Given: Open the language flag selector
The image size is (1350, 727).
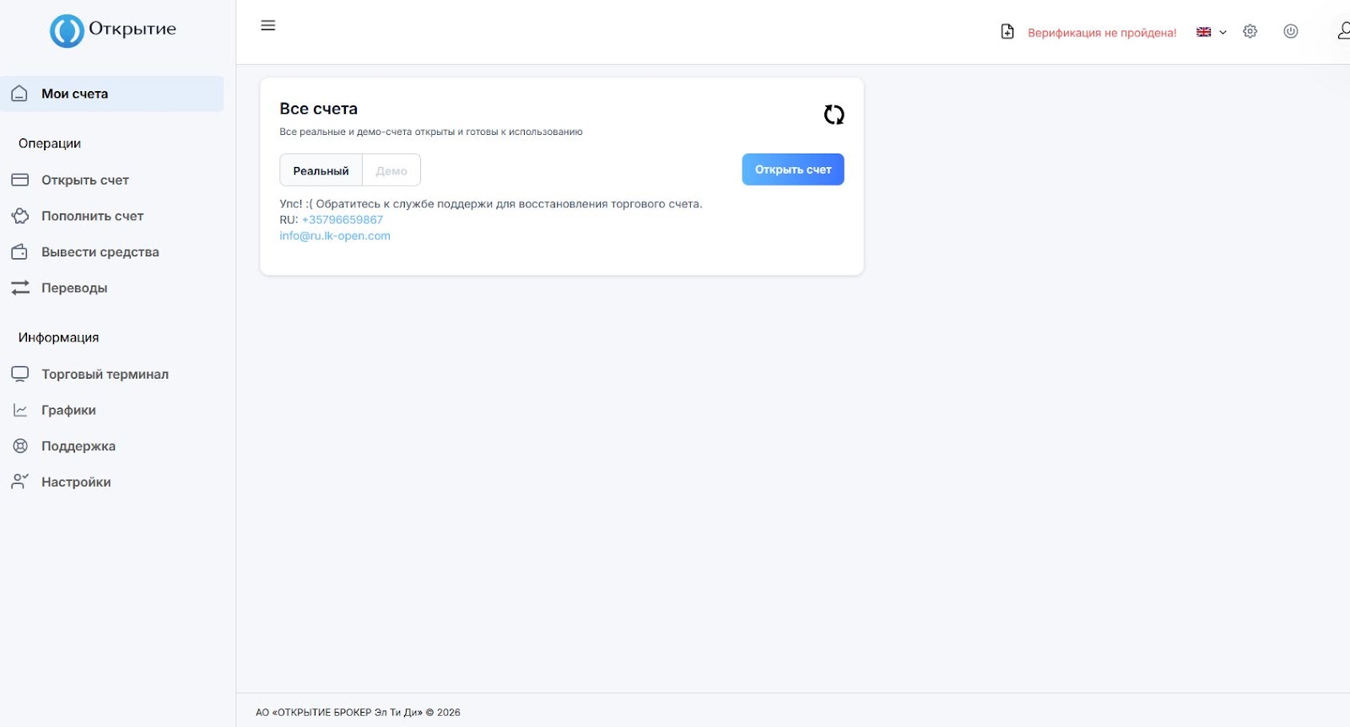Looking at the screenshot, I should pos(1211,32).
